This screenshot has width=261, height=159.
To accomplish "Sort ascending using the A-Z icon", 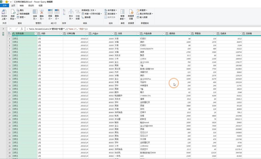I will click(x=64, y=10).
